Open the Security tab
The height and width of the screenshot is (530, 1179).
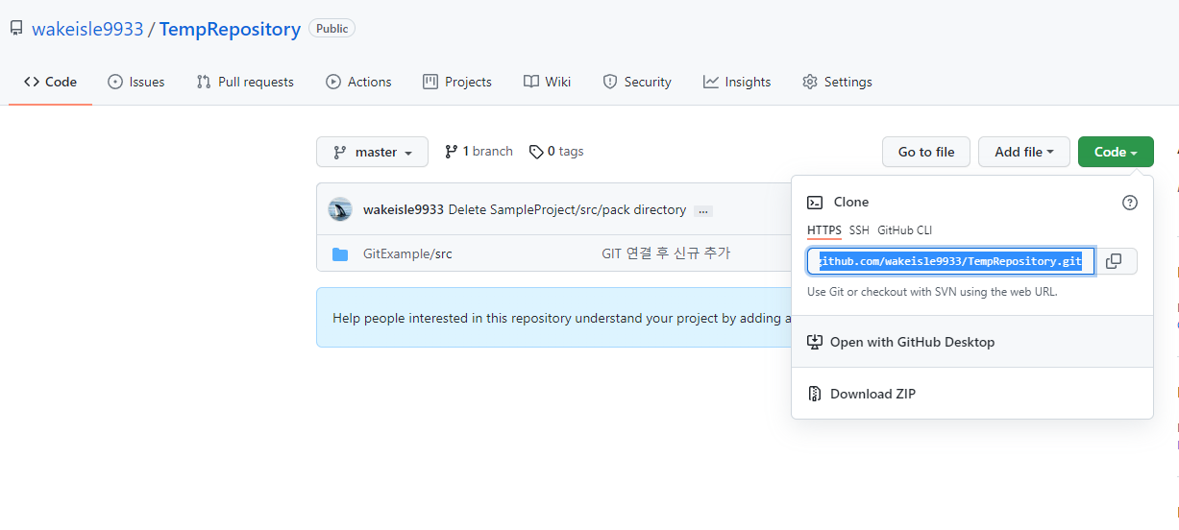coord(637,82)
